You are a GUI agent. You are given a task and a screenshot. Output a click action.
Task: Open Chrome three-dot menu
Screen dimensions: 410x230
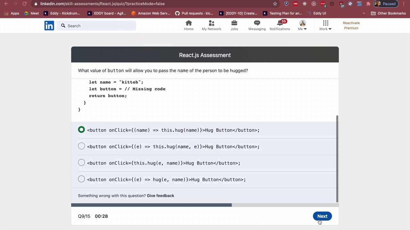404,4
